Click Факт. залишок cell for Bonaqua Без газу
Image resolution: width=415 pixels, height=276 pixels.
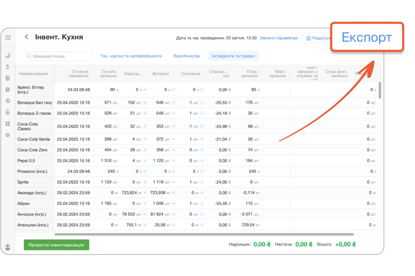click(276, 103)
